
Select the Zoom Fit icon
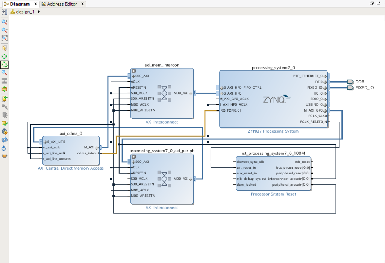(5, 38)
